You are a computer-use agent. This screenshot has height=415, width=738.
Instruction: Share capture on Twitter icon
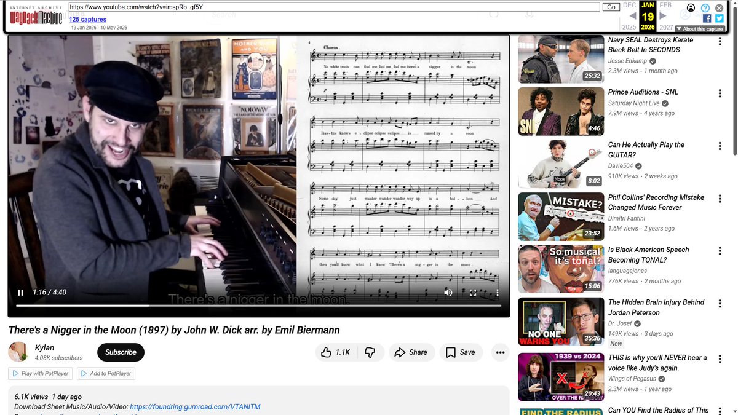(719, 18)
